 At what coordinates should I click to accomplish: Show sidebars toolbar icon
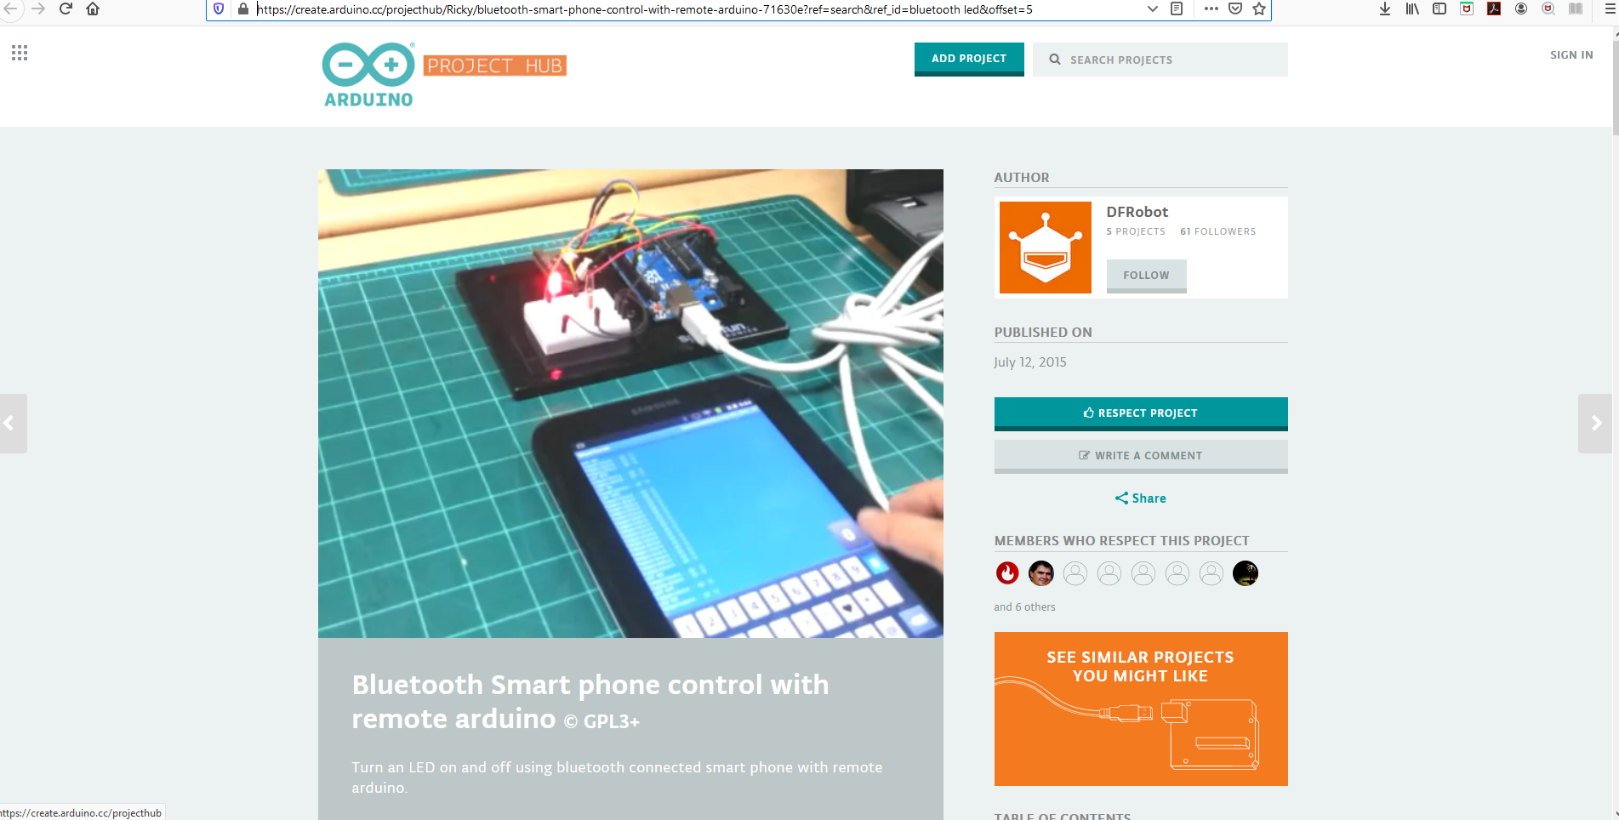pos(1439,9)
